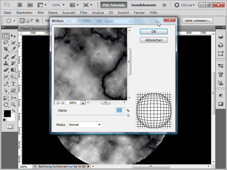
Task: Click Abbrechen in the Wölben dialog
Action: coord(154,40)
